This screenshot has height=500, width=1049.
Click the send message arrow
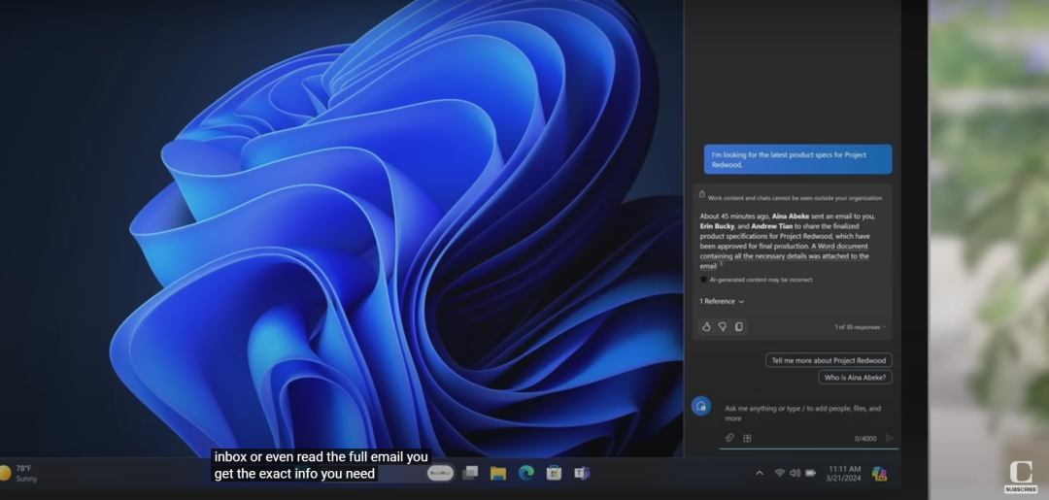889,438
